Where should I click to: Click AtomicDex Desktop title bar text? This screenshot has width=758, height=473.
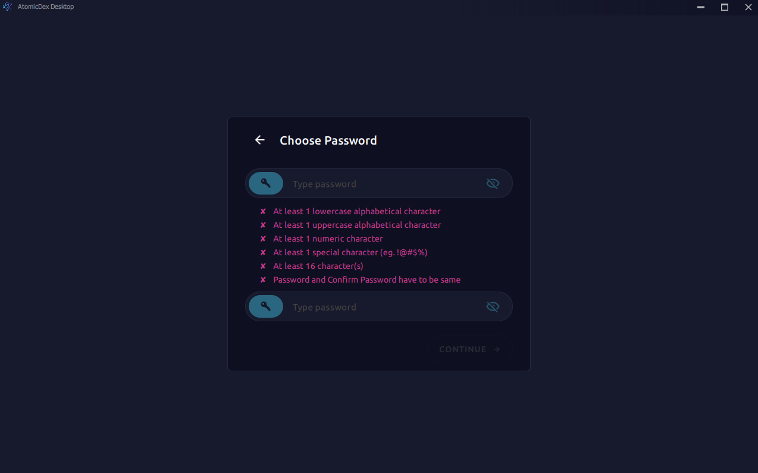click(x=46, y=7)
